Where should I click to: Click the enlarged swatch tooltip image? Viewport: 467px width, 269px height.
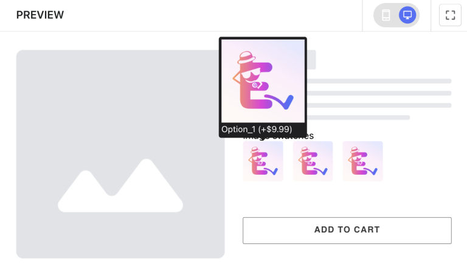pyautogui.click(x=263, y=81)
